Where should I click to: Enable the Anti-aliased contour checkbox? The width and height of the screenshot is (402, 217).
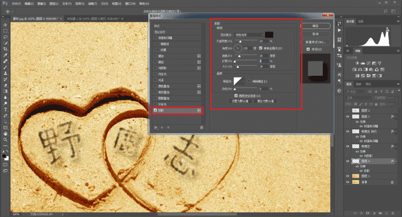249,81
